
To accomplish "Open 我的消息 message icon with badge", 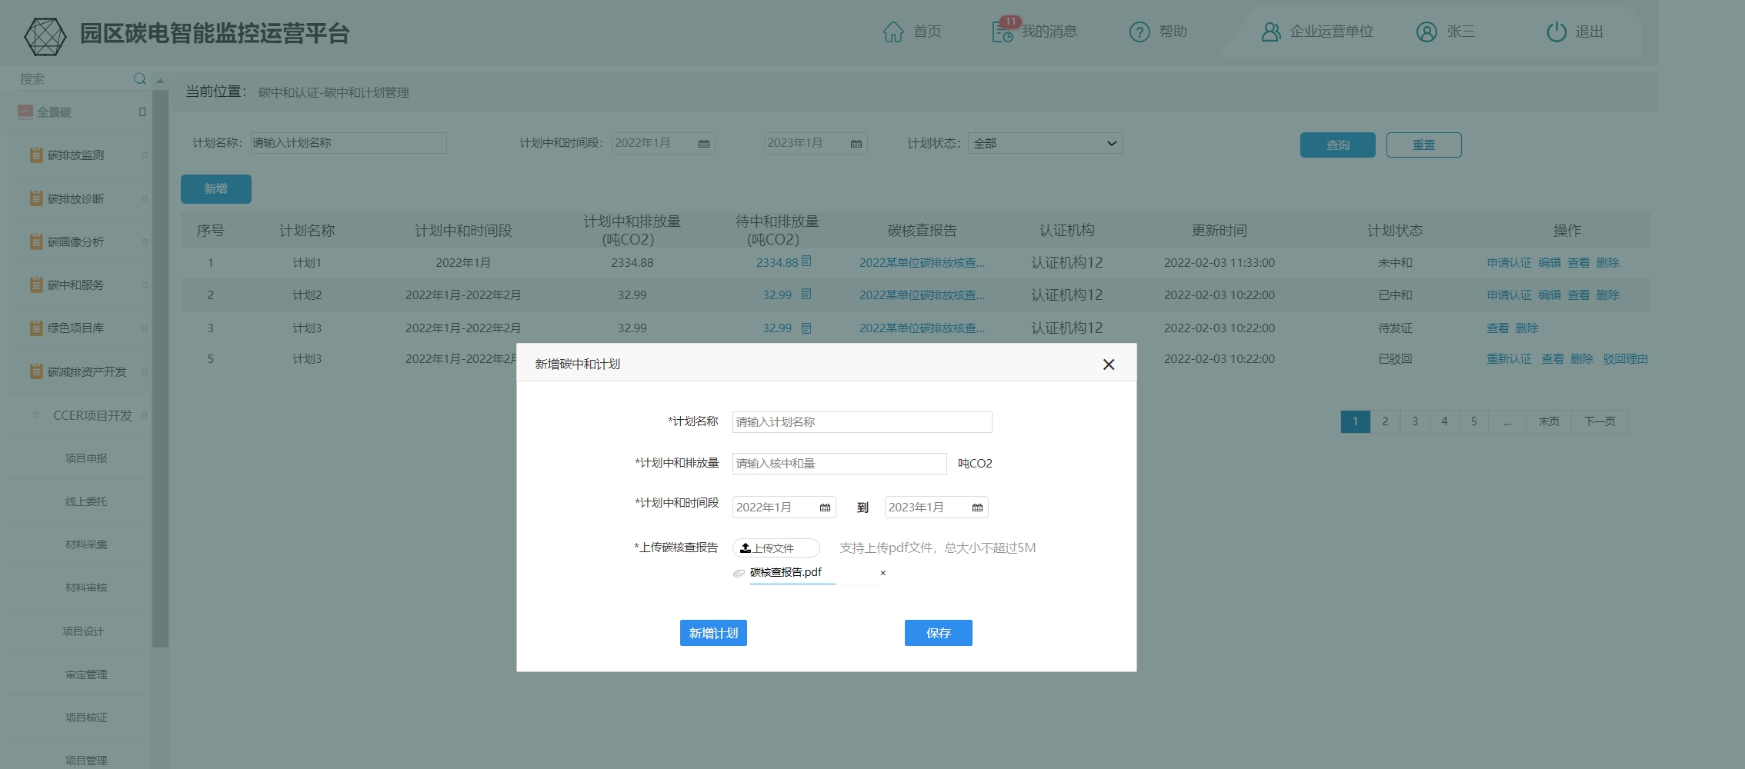I will pos(1003,32).
